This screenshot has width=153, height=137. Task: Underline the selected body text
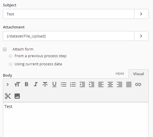(54, 84)
